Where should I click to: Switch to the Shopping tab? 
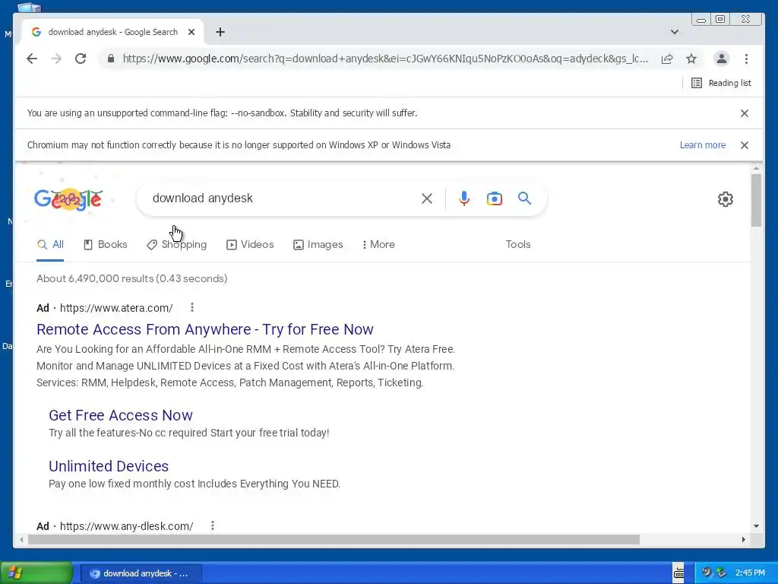point(176,244)
